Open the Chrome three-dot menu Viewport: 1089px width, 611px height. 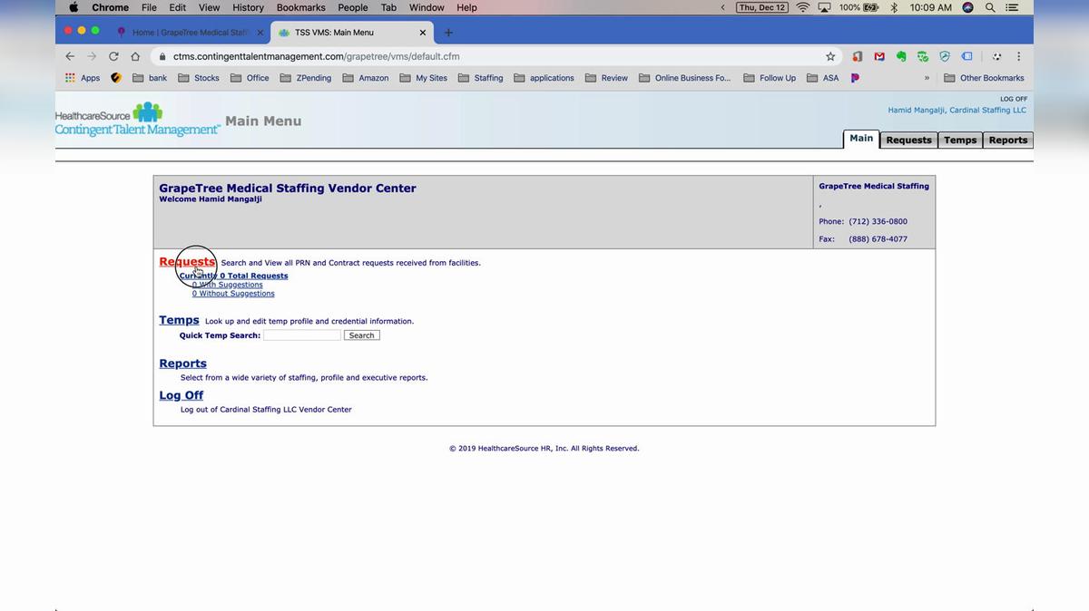[1019, 56]
